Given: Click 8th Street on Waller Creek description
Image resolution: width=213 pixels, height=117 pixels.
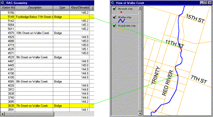Looking at the screenshot, I should [32, 82].
